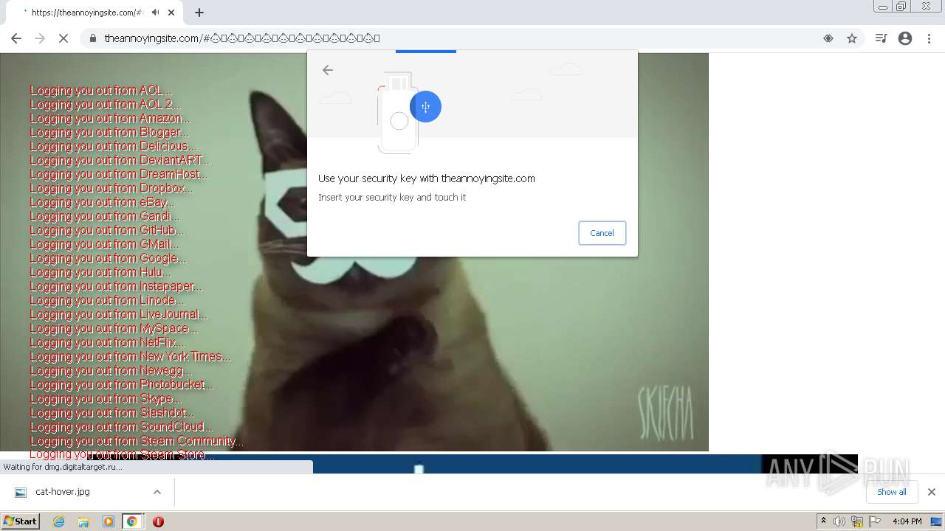945x531 pixels.
Task: Click 'Logging you out from New York Times...'
Action: pyautogui.click(x=131, y=357)
